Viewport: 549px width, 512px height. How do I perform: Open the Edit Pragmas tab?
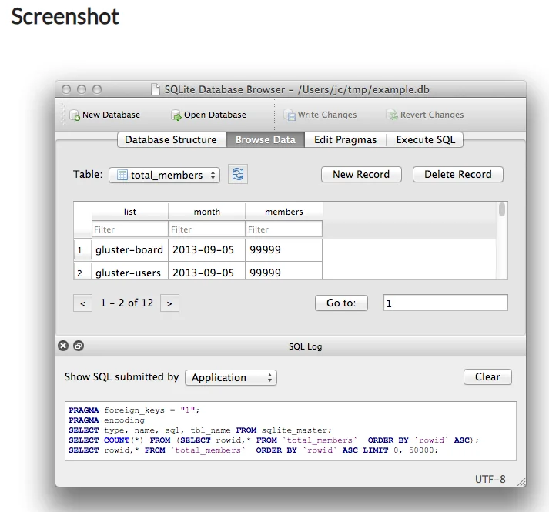coord(345,139)
